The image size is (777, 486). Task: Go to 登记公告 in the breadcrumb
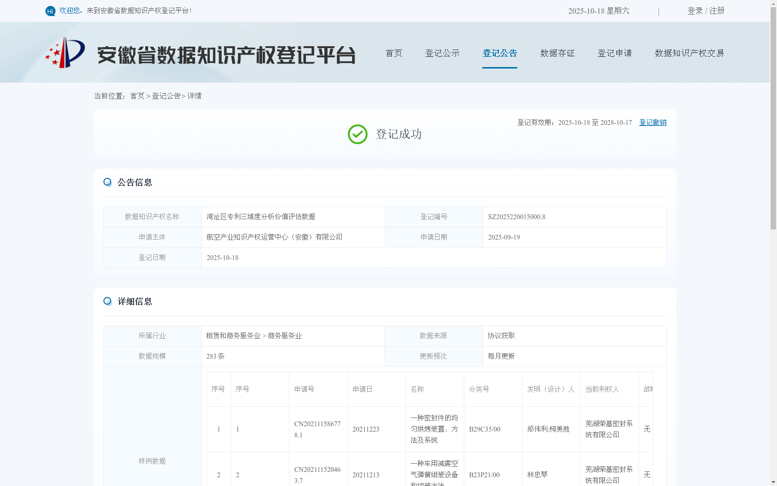point(166,96)
